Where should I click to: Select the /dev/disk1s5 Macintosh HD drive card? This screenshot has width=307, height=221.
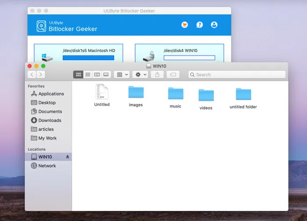(79, 53)
